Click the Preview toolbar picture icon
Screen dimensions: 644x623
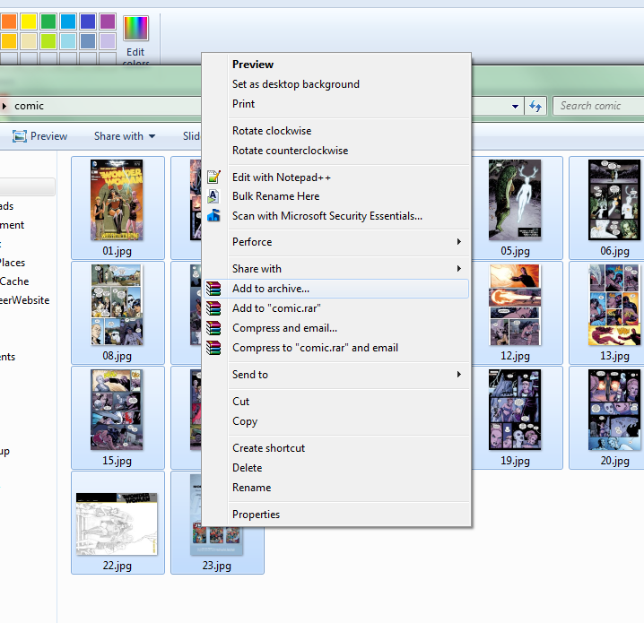(20, 136)
